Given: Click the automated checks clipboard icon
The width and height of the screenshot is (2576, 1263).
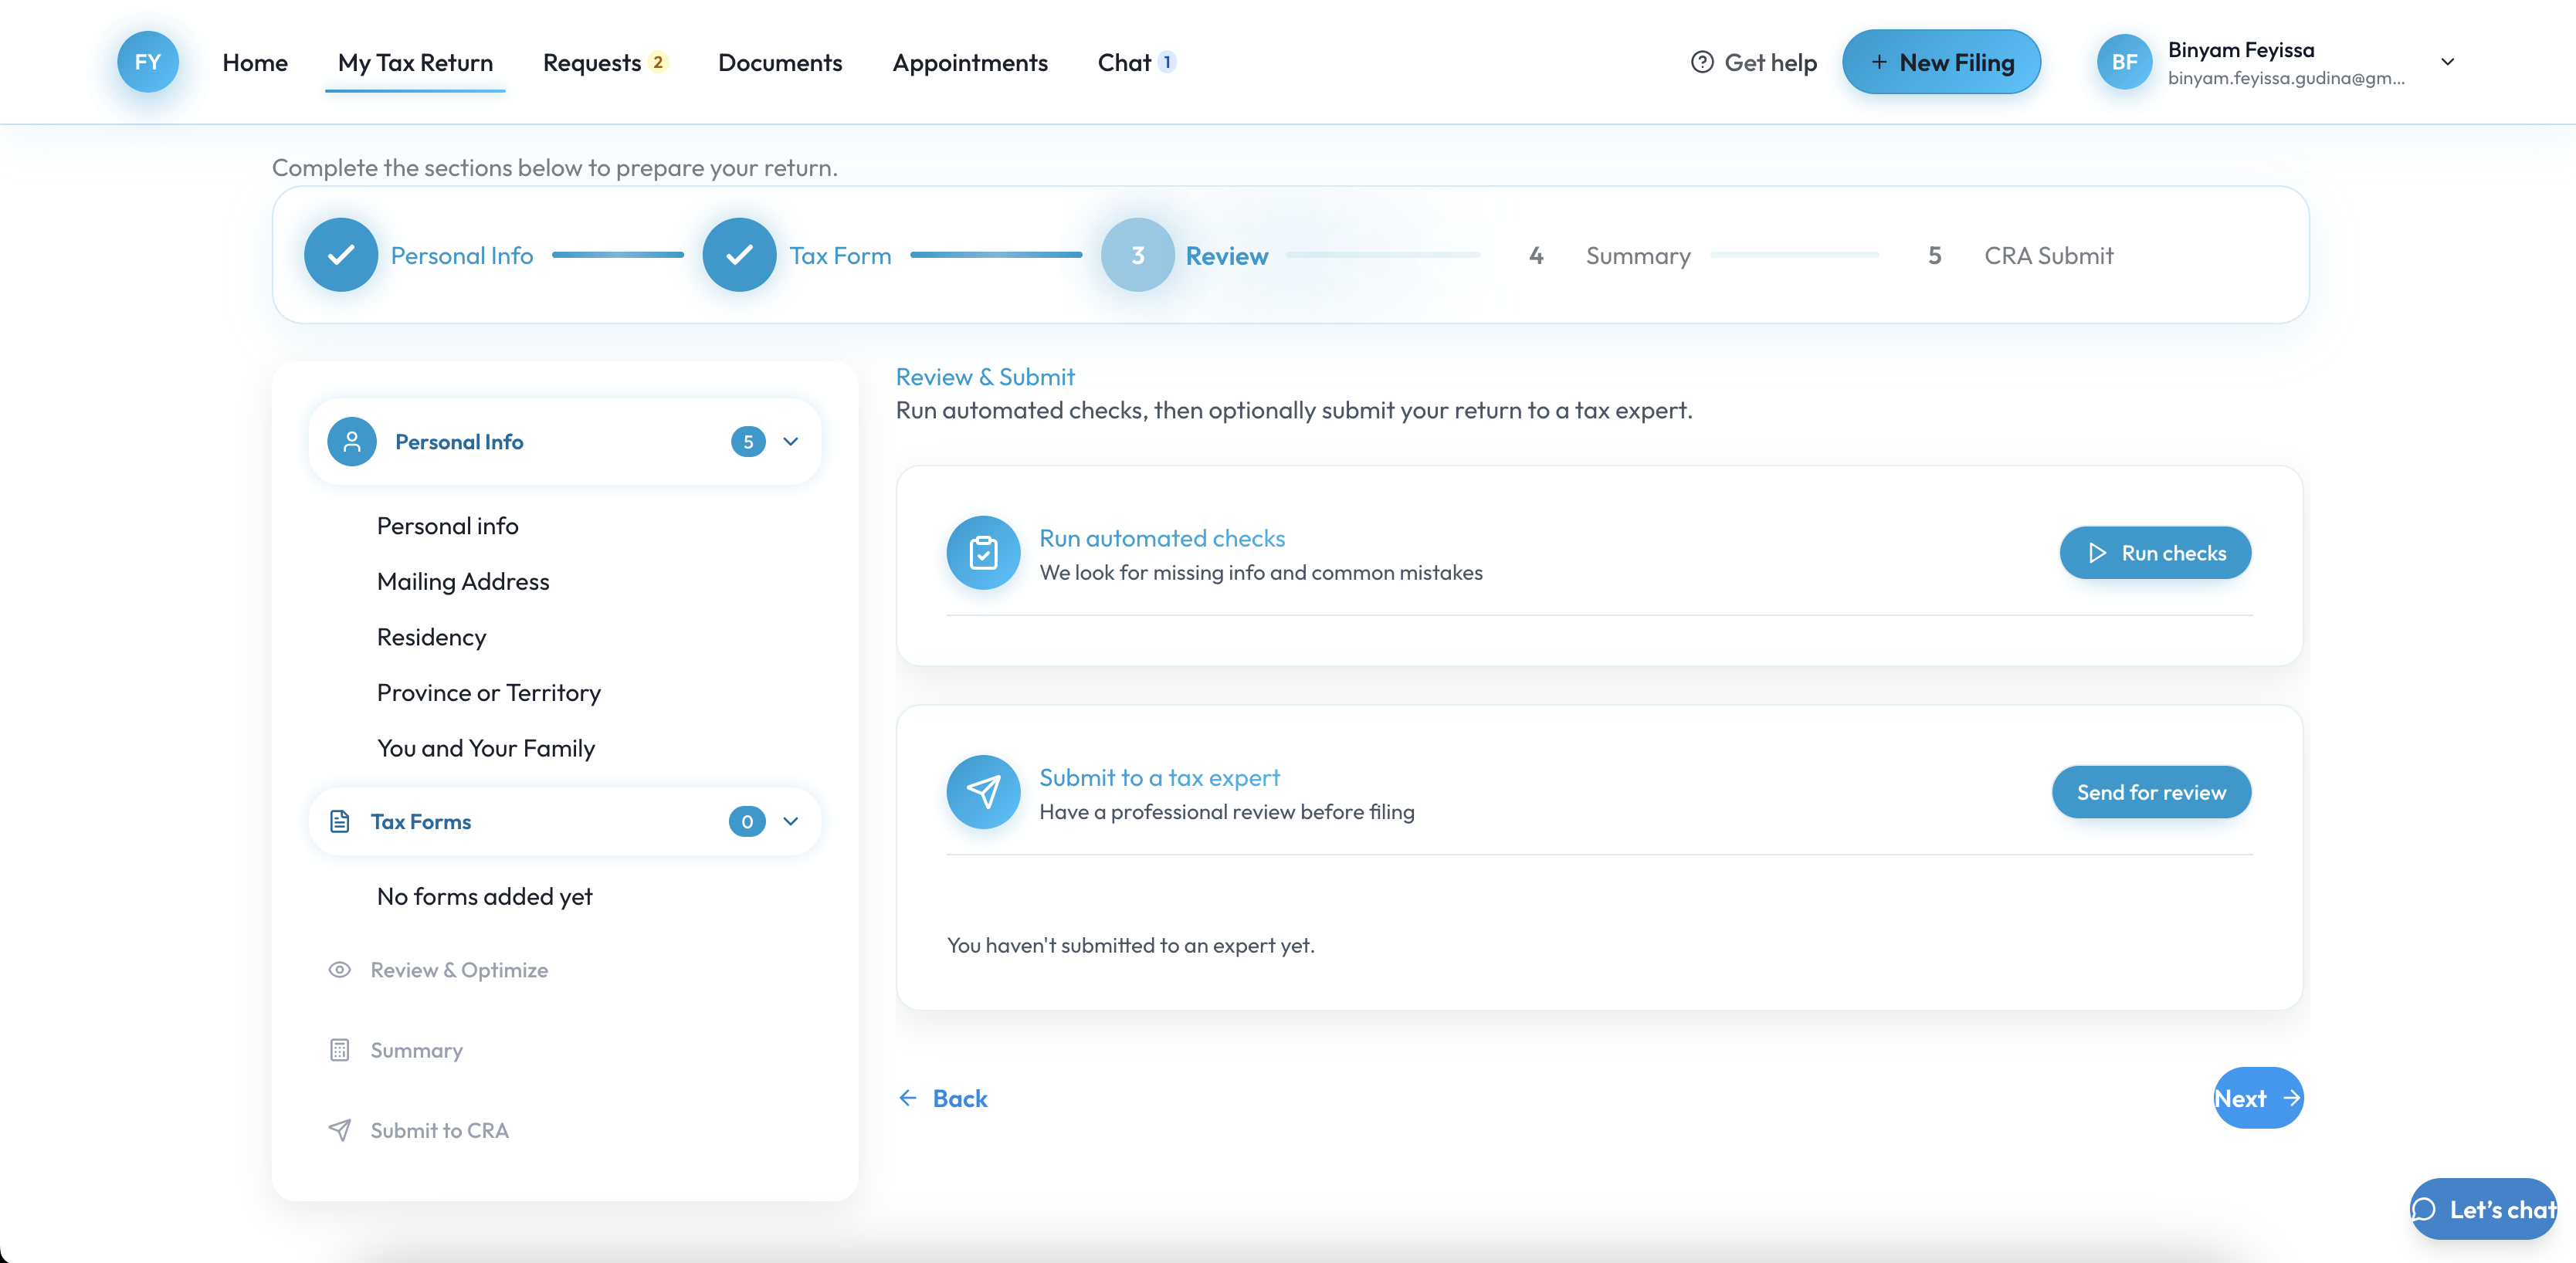Looking at the screenshot, I should tap(983, 553).
